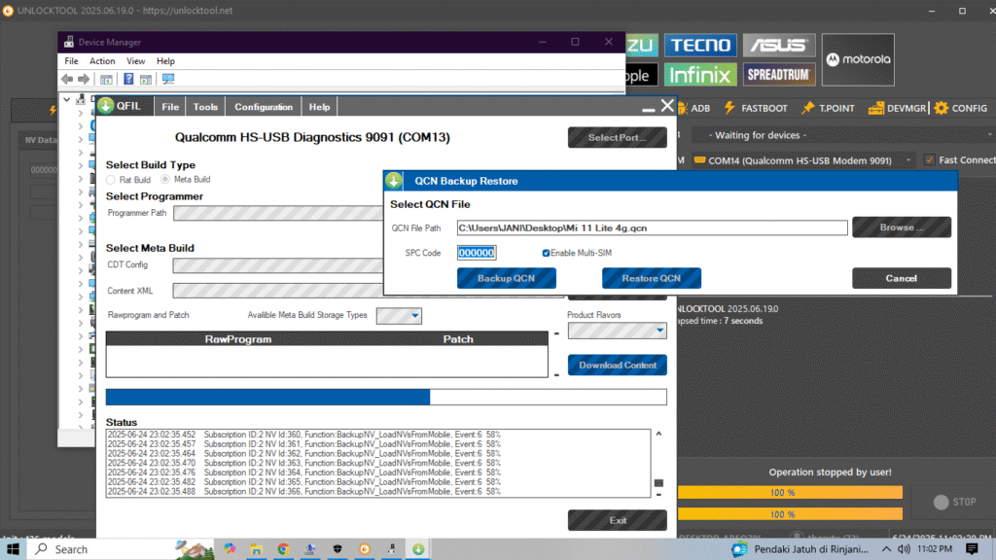996x560 pixels.
Task: Click status log line with NV Id:360
Action: point(304,435)
